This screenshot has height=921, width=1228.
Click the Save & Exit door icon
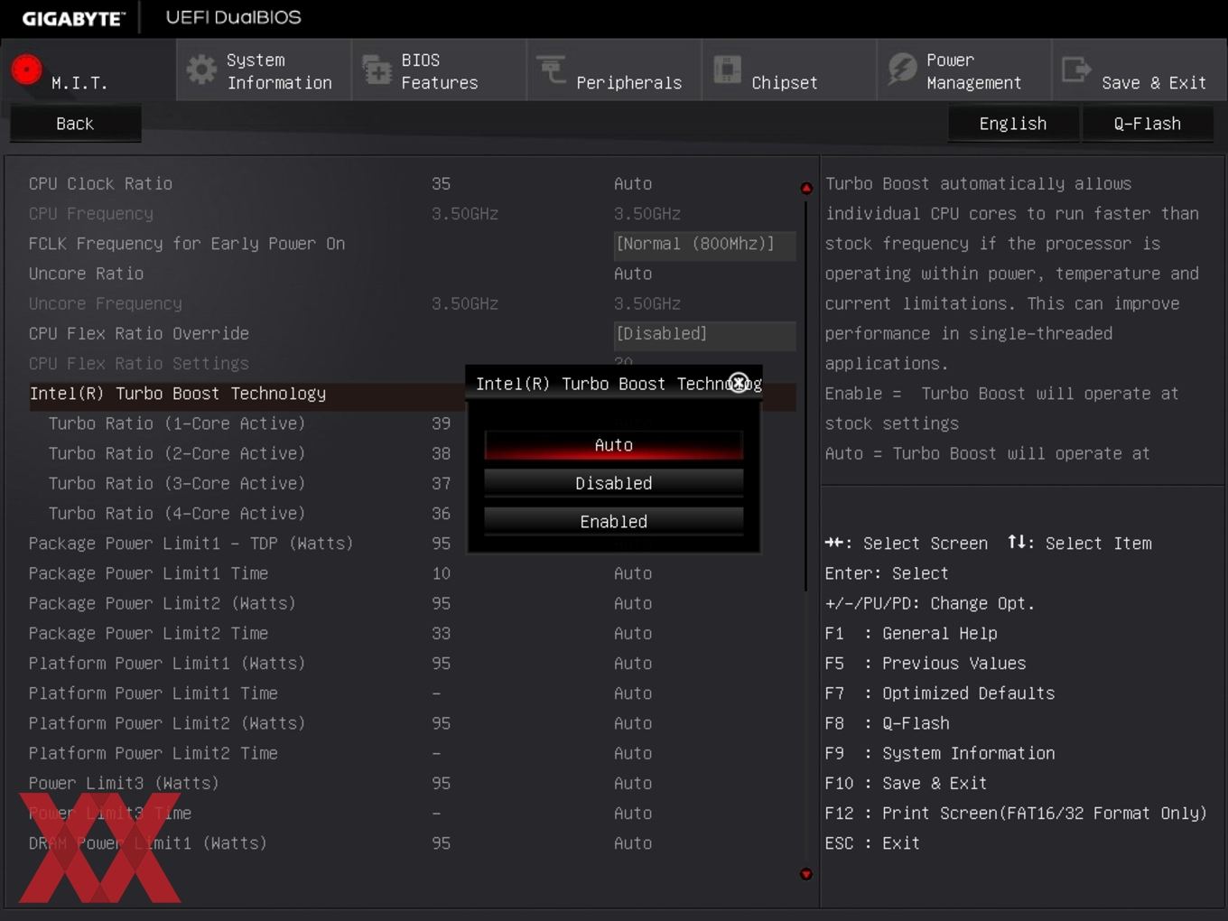1076,69
